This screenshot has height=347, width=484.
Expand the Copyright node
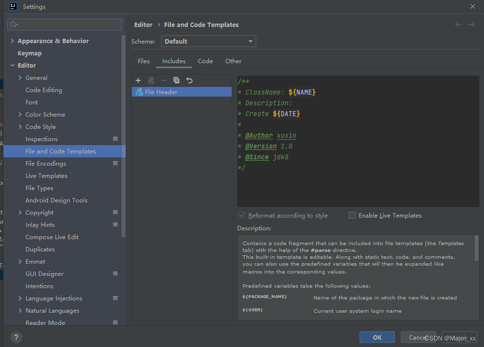pos(20,212)
